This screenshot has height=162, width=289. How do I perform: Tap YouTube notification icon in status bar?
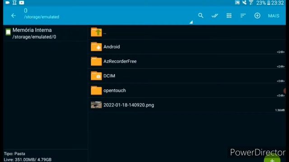pos(22,3)
